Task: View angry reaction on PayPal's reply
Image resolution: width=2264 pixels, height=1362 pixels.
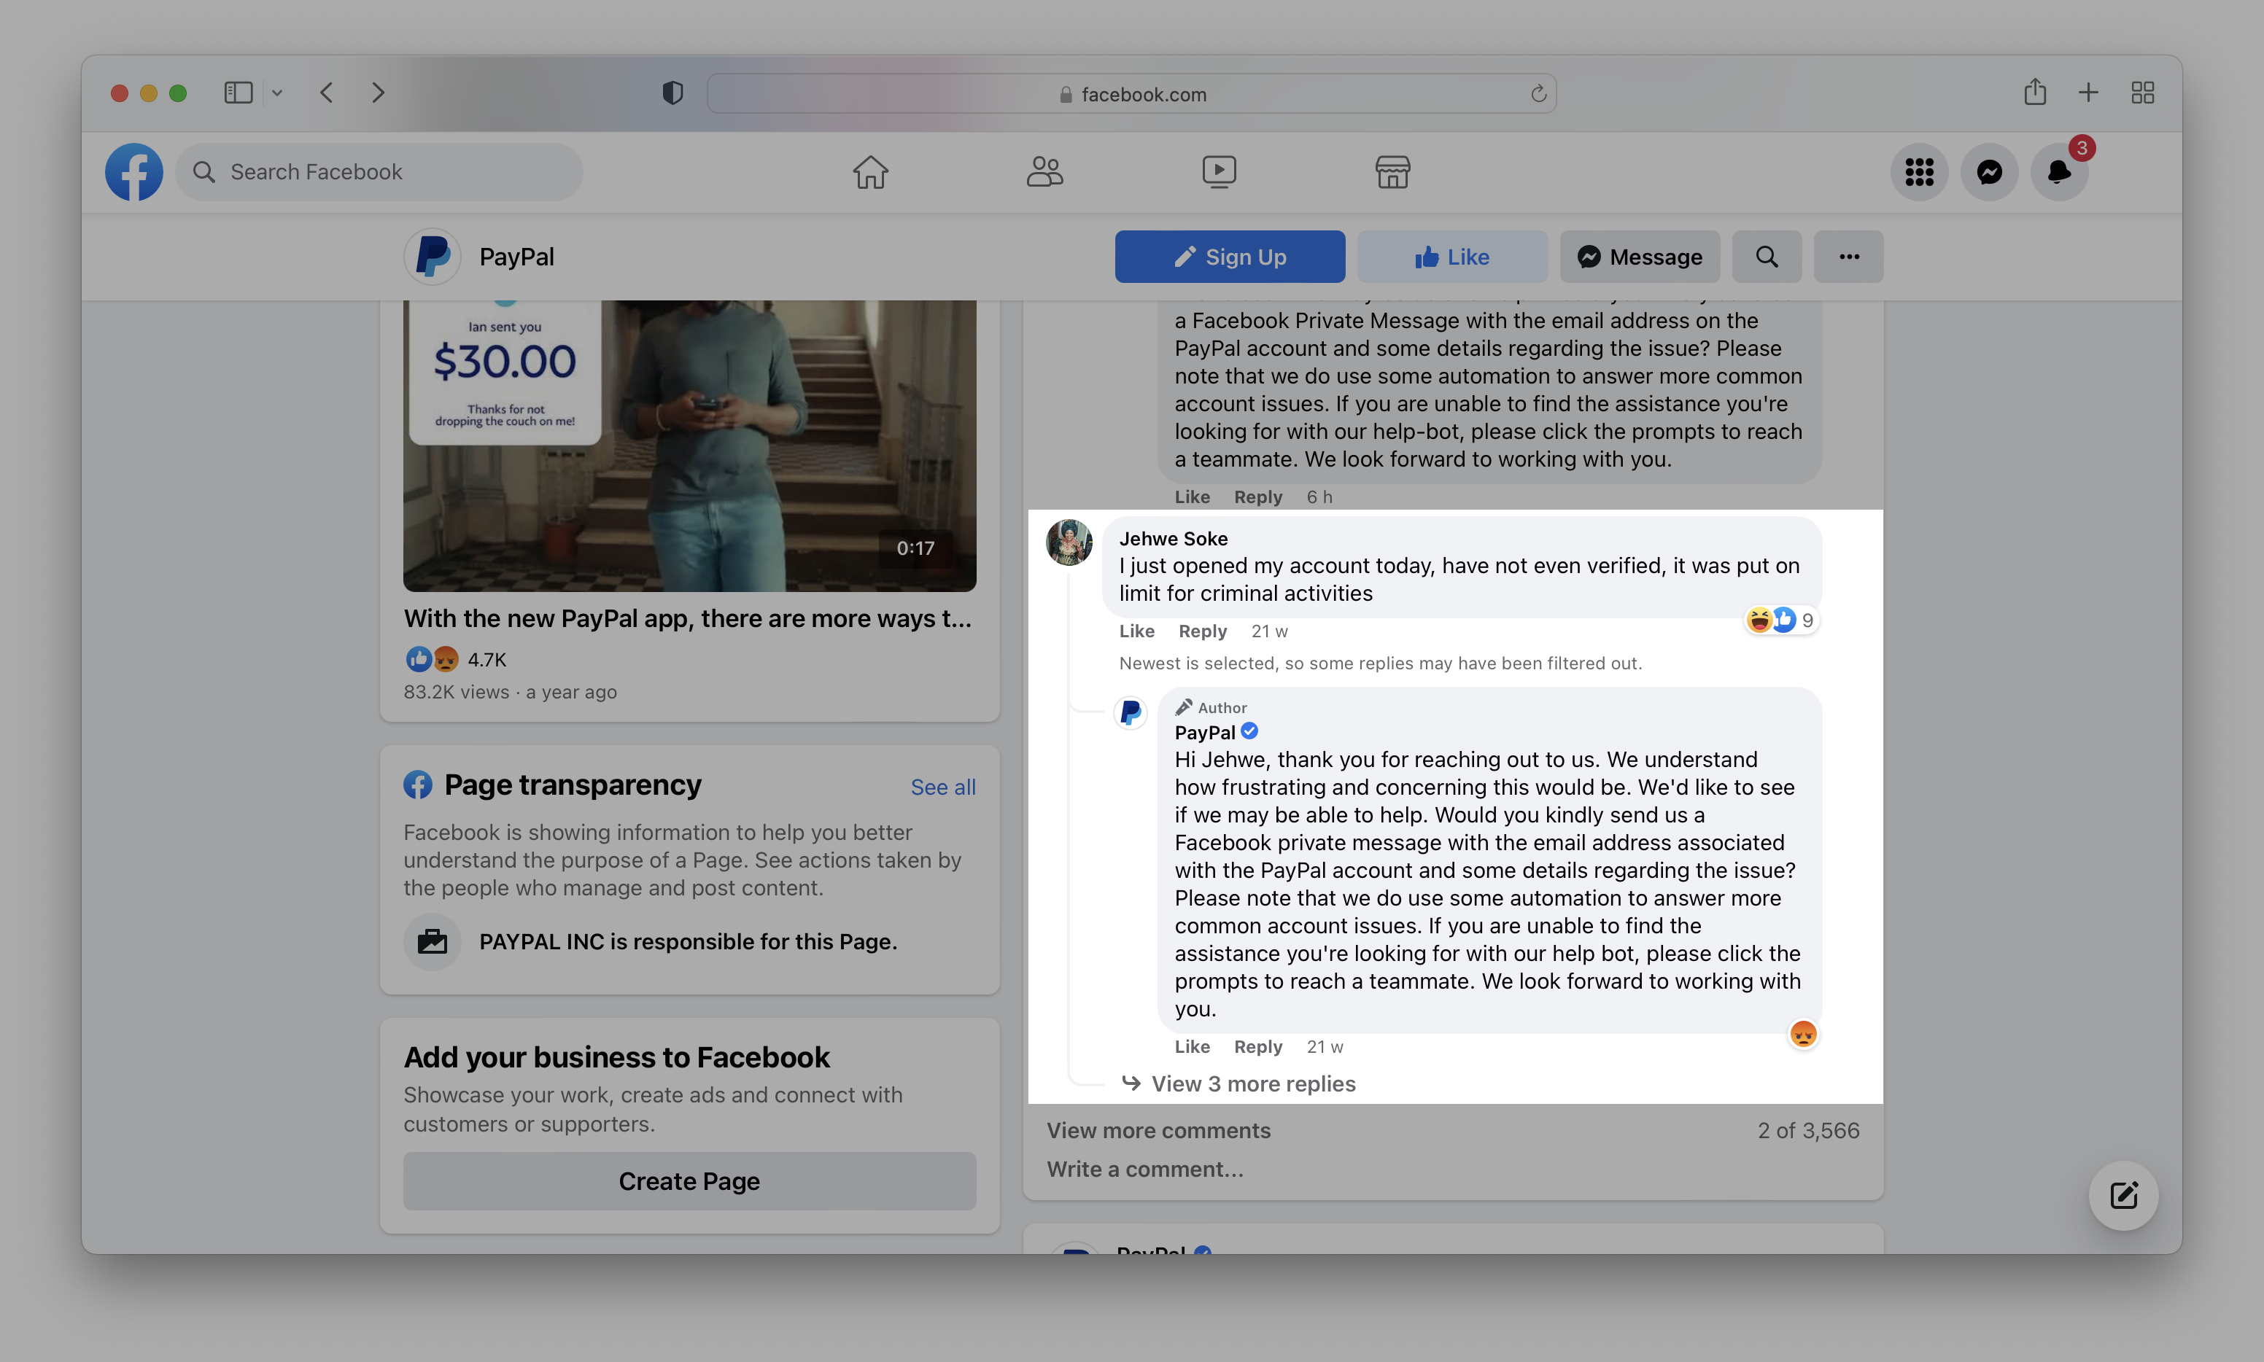Action: [1803, 1035]
